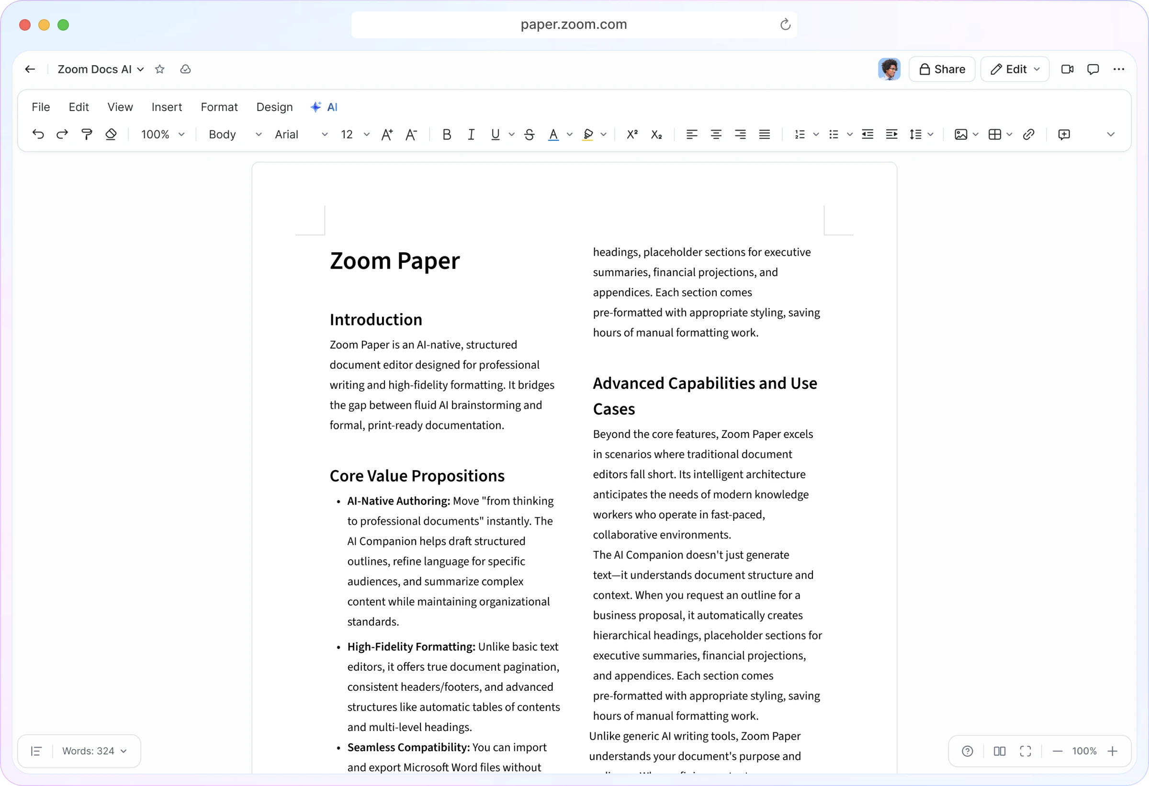Decrease font size with A- icon
This screenshot has width=1149, height=786.
tap(411, 135)
